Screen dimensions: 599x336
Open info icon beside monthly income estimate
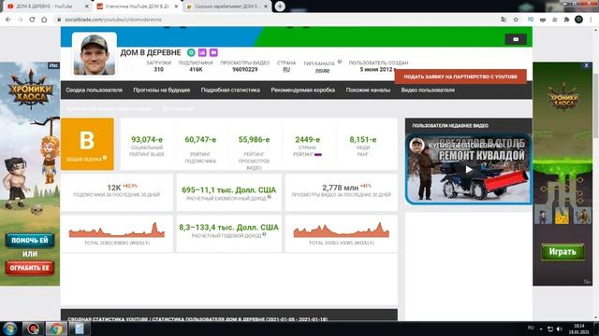[270, 197]
